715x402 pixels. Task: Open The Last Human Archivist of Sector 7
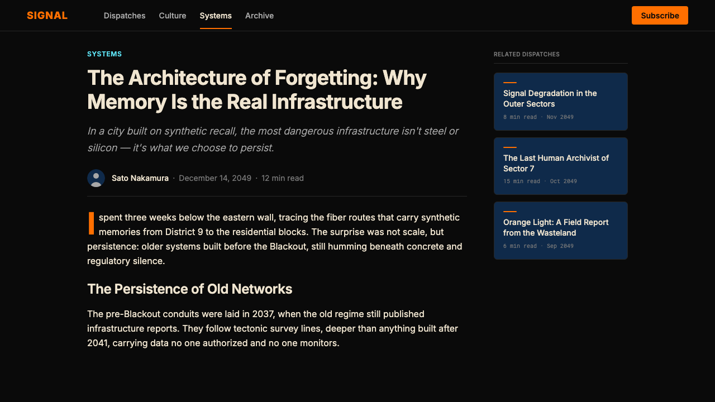pyautogui.click(x=561, y=166)
